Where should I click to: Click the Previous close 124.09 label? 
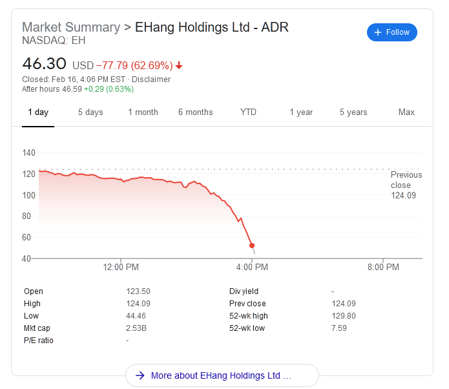(x=406, y=185)
